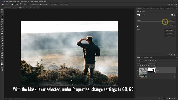Switch to Channels tab
178x100 pixels.
coord(146,57)
